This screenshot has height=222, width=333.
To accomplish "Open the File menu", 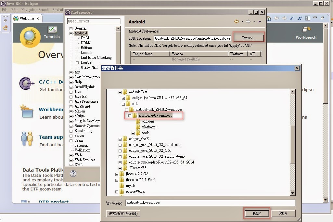I will click(x=5, y=10).
